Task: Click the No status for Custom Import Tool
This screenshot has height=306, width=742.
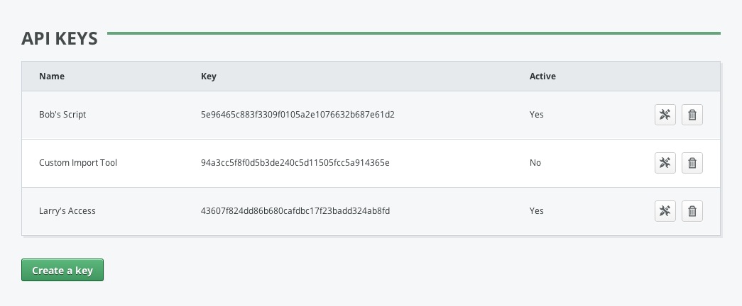Action: 535,163
